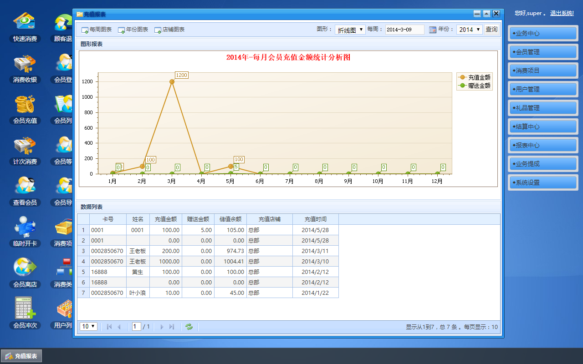Refresh the data list with green arrows
Viewport: 583px width, 364px height.
[x=189, y=327]
